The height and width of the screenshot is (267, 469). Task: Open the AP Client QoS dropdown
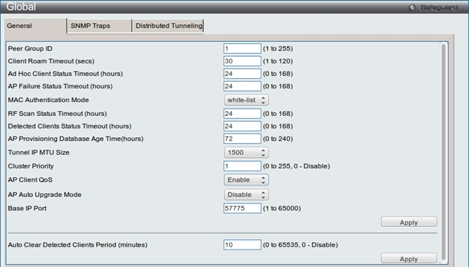point(246,179)
